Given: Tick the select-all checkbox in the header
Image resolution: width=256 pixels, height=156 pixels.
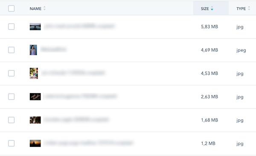Looking at the screenshot, I should point(11,9).
